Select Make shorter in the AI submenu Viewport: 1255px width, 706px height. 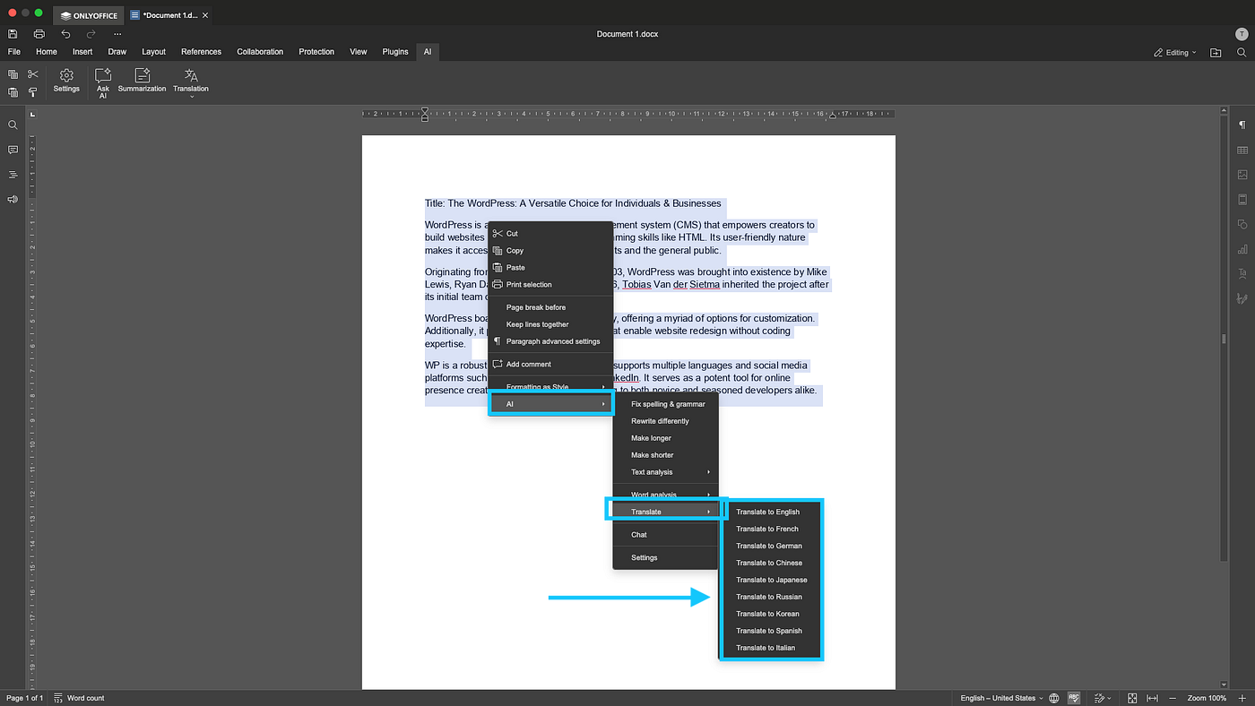point(665,455)
